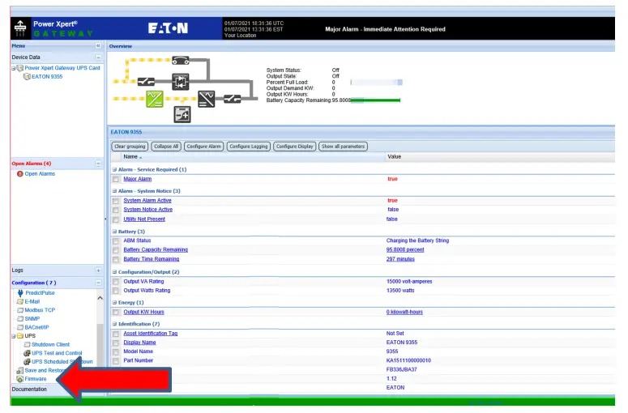628x413 pixels.
Task: Collapse the Alarm - Service Required group
Action: 114,169
